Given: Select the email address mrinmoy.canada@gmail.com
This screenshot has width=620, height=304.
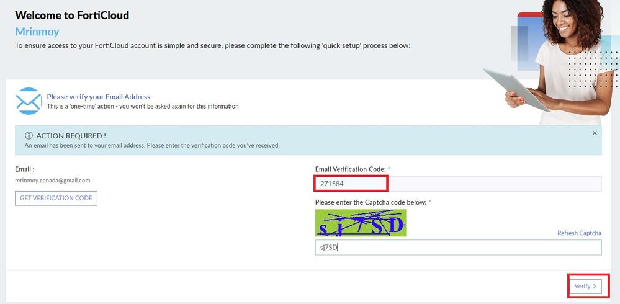Looking at the screenshot, I should 53,181.
